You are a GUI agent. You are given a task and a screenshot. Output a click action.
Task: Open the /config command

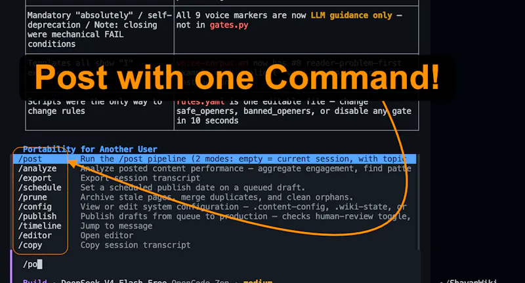pos(35,207)
